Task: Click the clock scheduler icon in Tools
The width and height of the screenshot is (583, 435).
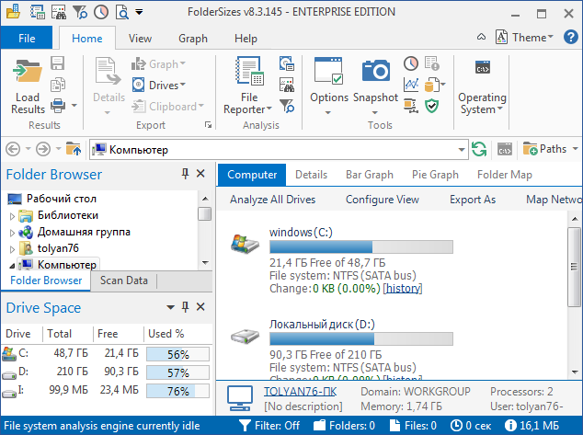Action: point(411,63)
